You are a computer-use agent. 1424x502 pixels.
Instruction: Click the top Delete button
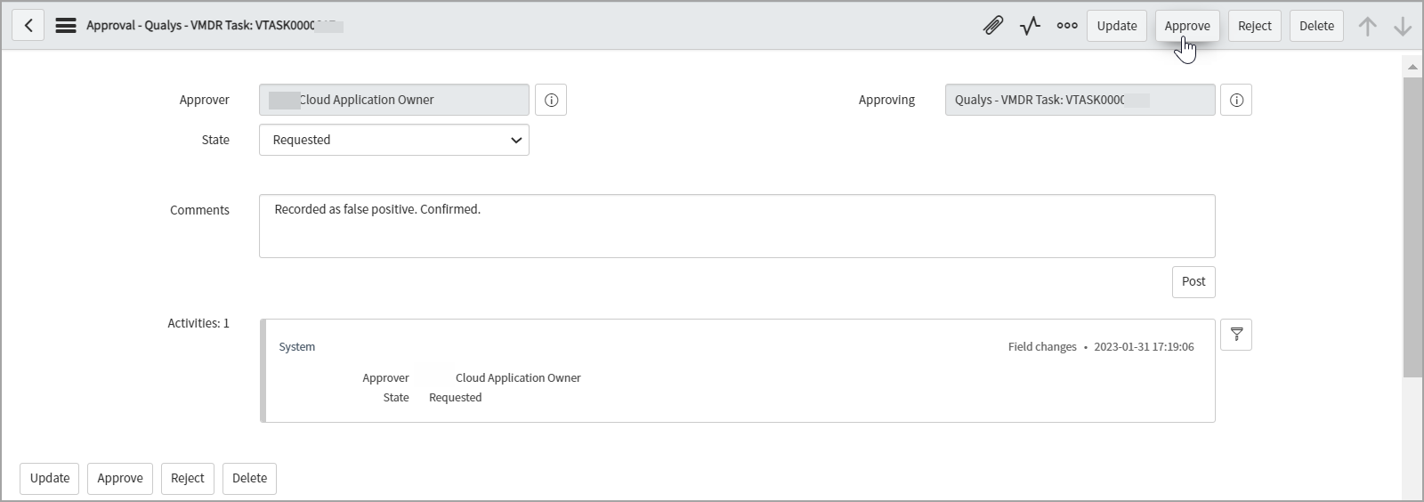click(1316, 26)
